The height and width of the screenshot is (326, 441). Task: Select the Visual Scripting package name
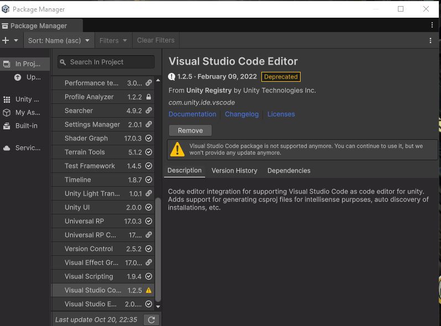tap(89, 276)
